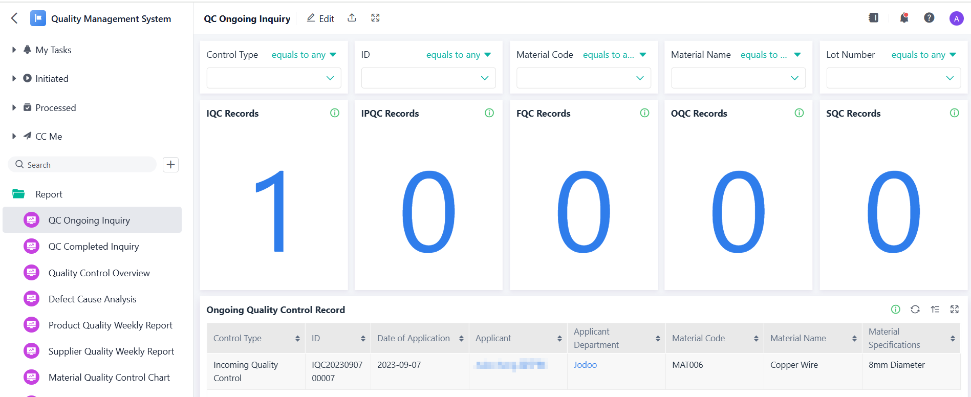Screen dimensions: 971x397
Task: Open the Jodoo department link
Action: tap(585, 365)
